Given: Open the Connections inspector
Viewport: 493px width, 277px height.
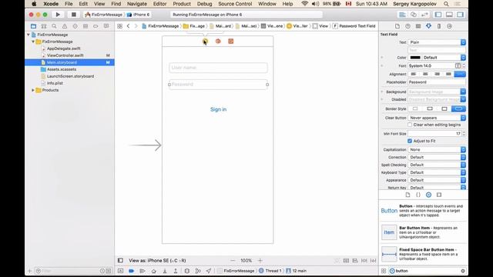Looking at the screenshot, I should click(x=449, y=26).
